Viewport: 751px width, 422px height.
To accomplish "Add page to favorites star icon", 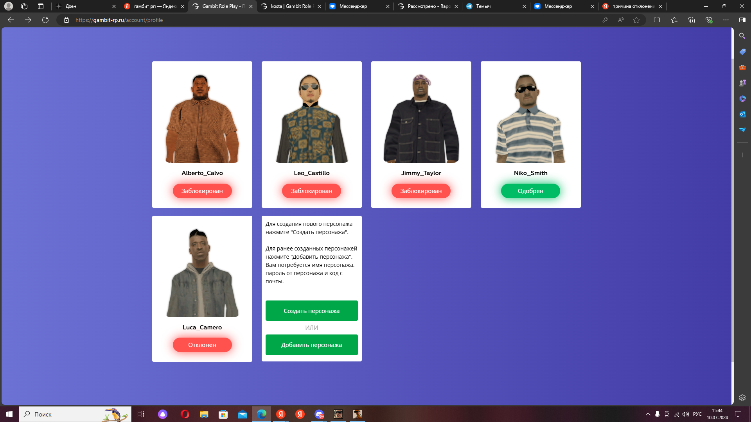I will tap(636, 20).
